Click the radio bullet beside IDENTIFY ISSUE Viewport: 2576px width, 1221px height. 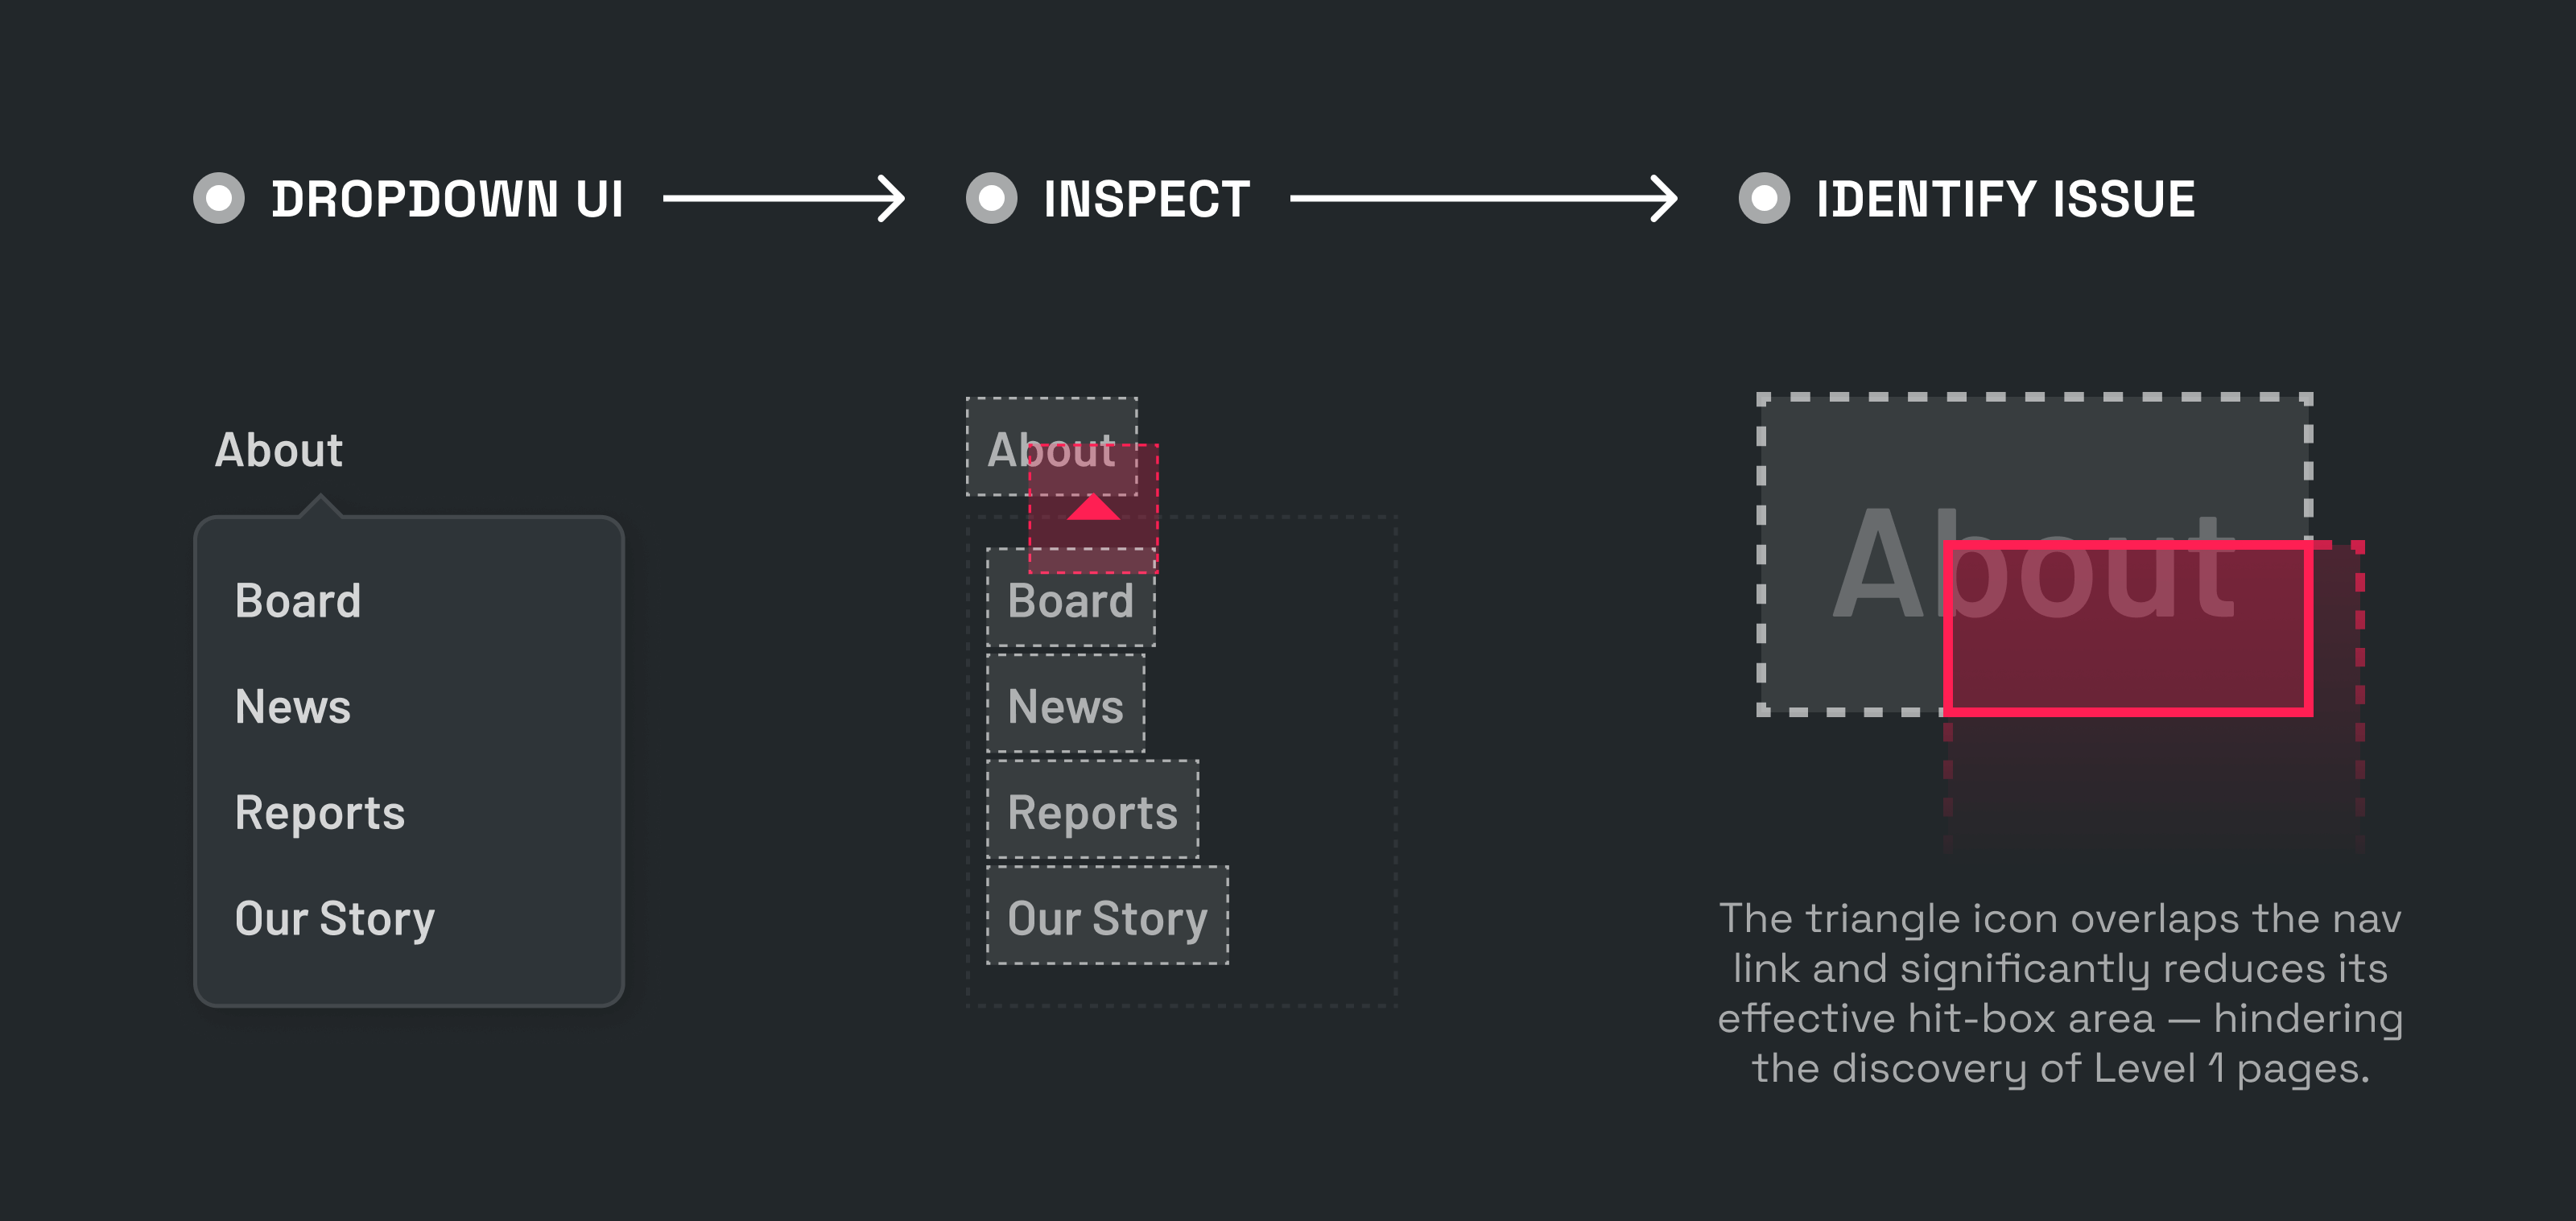(1764, 198)
